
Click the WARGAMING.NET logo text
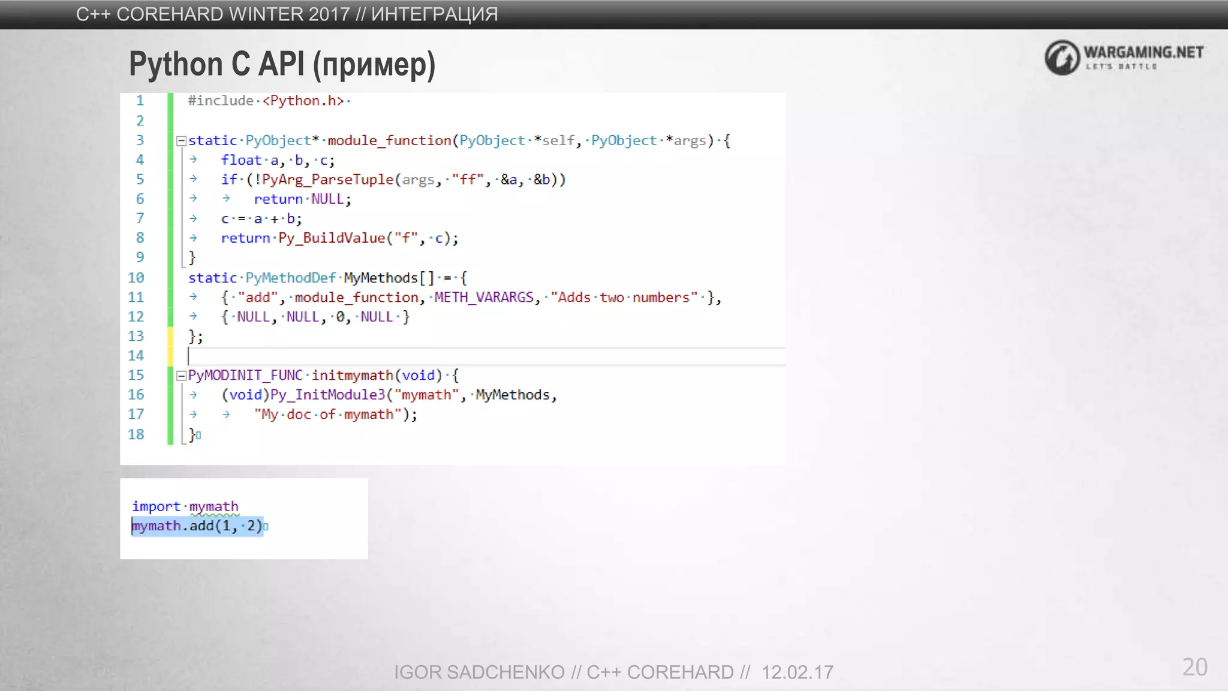click(x=1143, y=53)
